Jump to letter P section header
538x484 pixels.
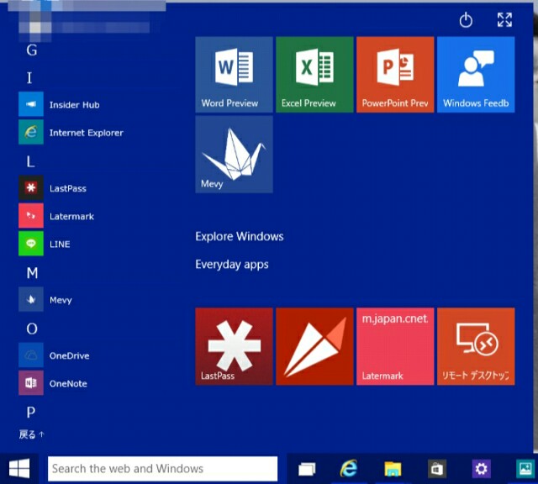(31, 412)
